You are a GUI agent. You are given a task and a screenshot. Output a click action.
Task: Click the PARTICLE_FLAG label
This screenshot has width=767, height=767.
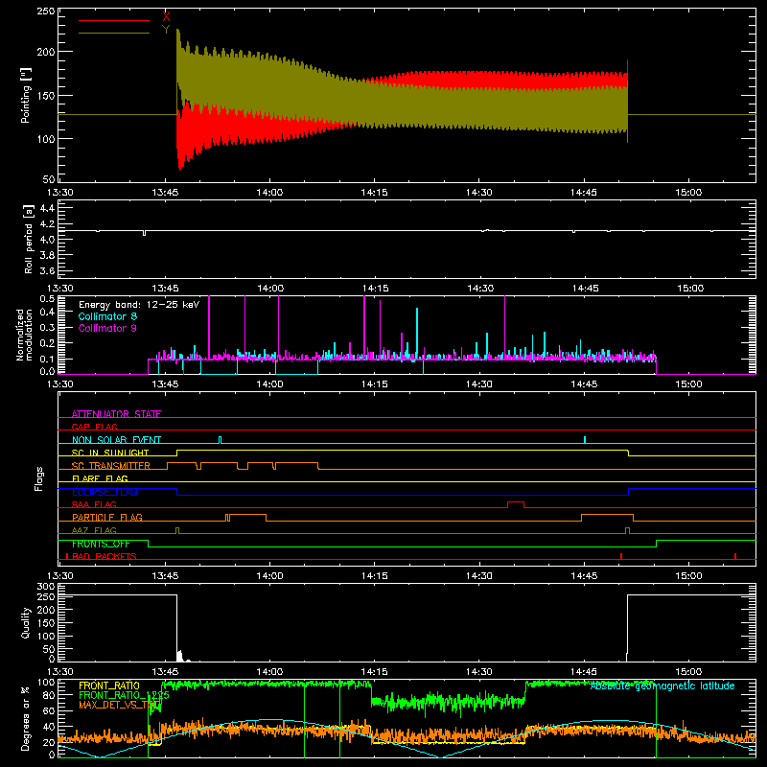(107, 517)
